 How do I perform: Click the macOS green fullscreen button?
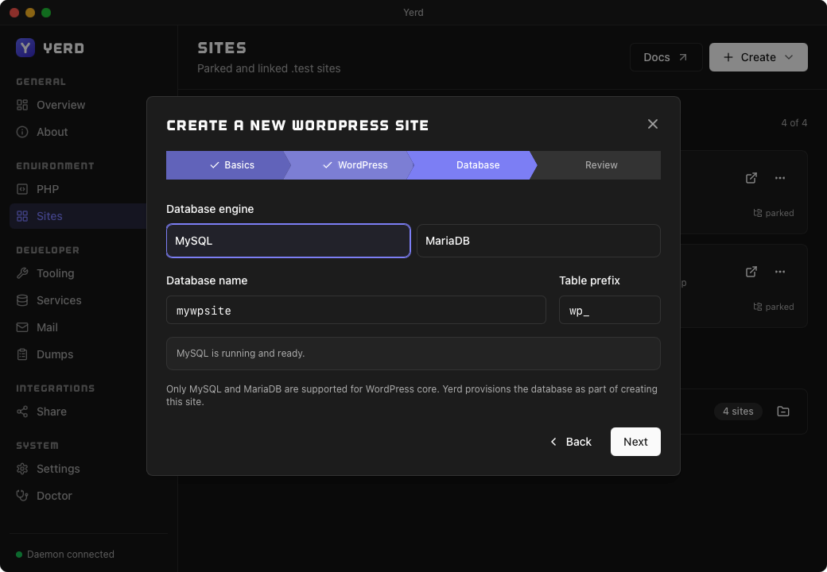click(x=46, y=13)
